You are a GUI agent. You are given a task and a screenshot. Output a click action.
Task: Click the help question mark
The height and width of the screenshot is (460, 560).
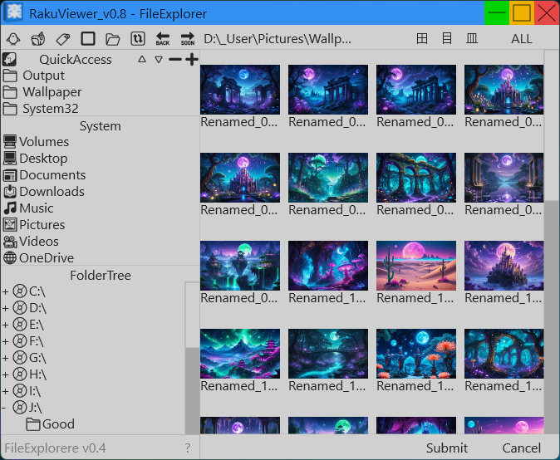[188, 448]
